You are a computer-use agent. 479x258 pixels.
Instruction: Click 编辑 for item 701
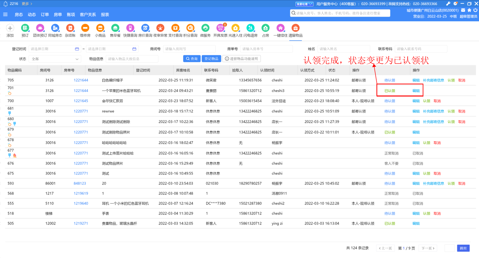(x=416, y=91)
